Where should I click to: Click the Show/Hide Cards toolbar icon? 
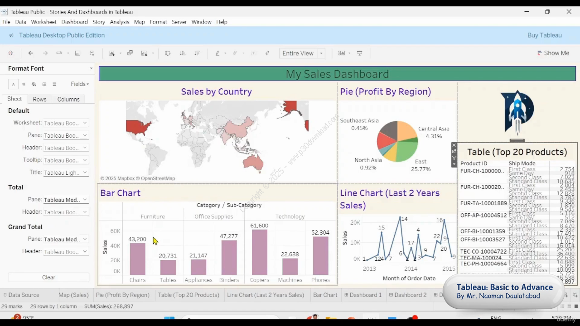coord(342,53)
